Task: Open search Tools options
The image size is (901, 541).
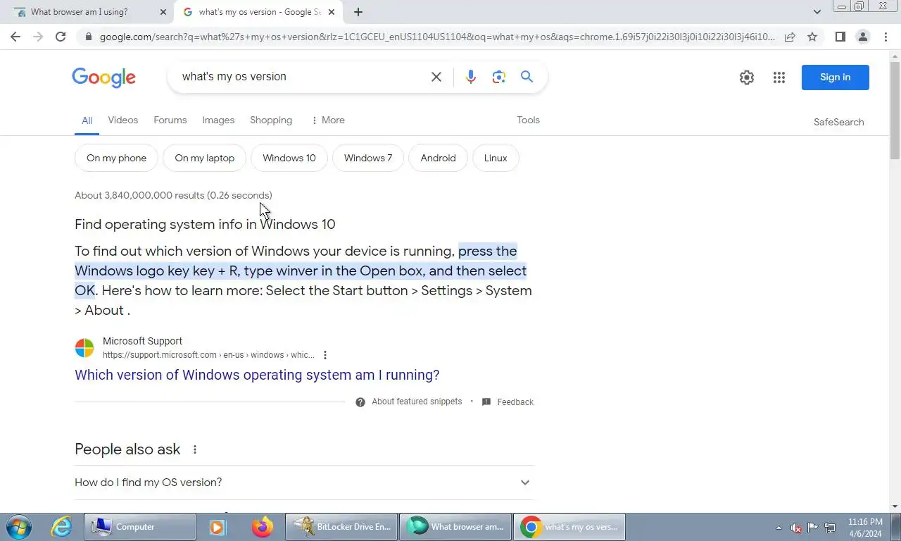Action: click(528, 120)
